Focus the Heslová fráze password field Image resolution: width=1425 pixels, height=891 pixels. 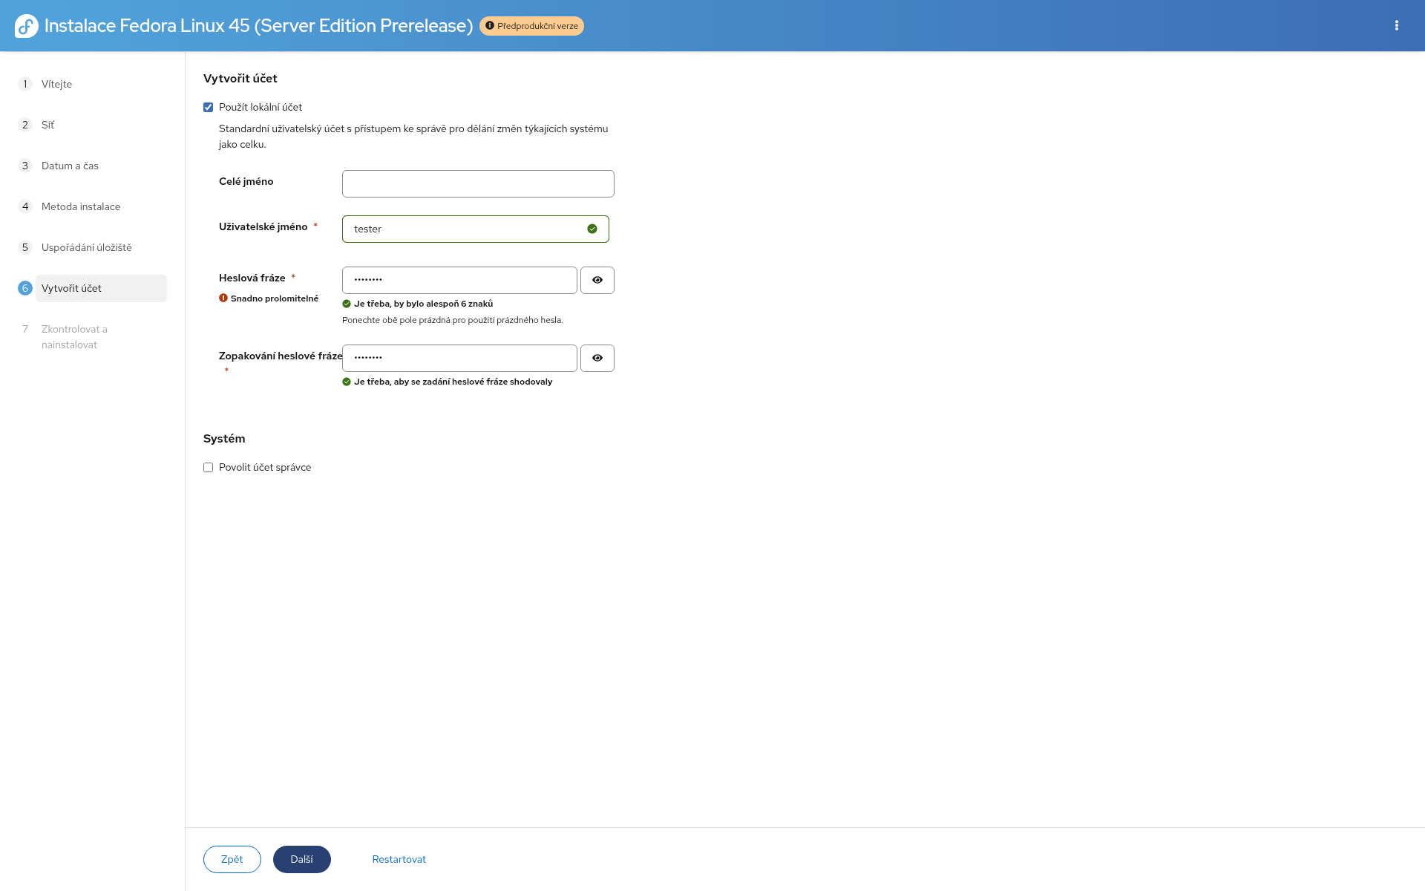459,280
